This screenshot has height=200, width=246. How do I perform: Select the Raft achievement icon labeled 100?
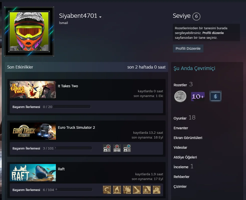pos(107,190)
